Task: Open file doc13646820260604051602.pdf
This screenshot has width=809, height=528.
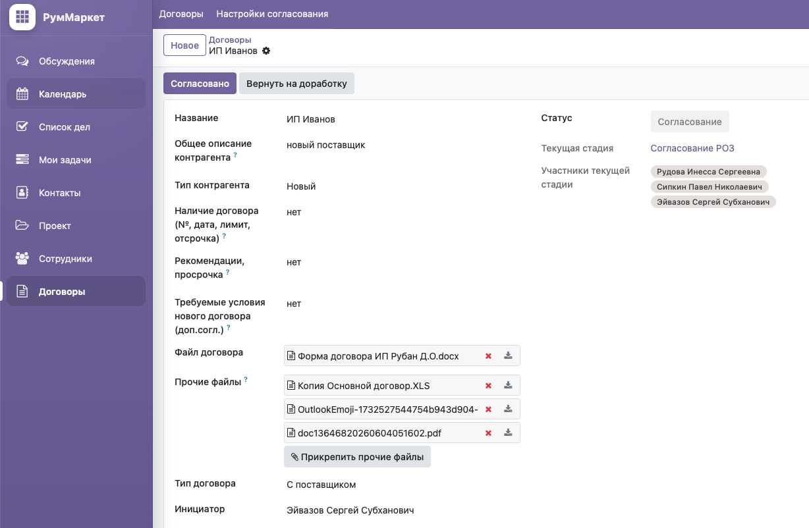Action: (370, 433)
